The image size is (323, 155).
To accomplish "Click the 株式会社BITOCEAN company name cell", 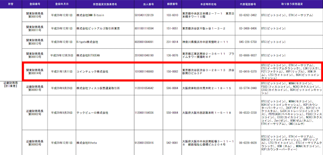I will [105, 55].
